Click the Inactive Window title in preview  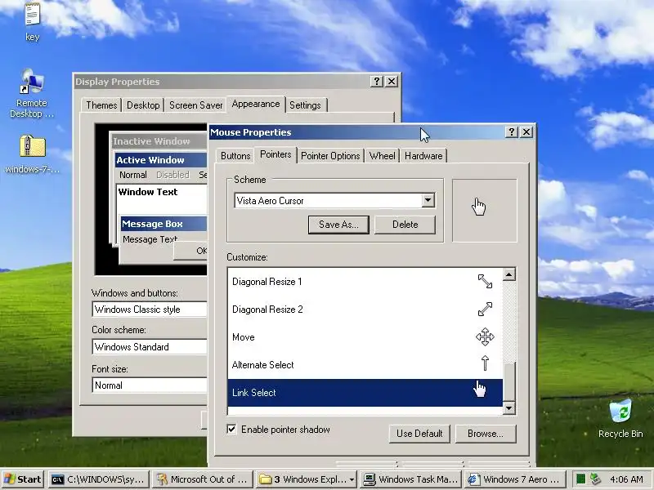pos(151,141)
